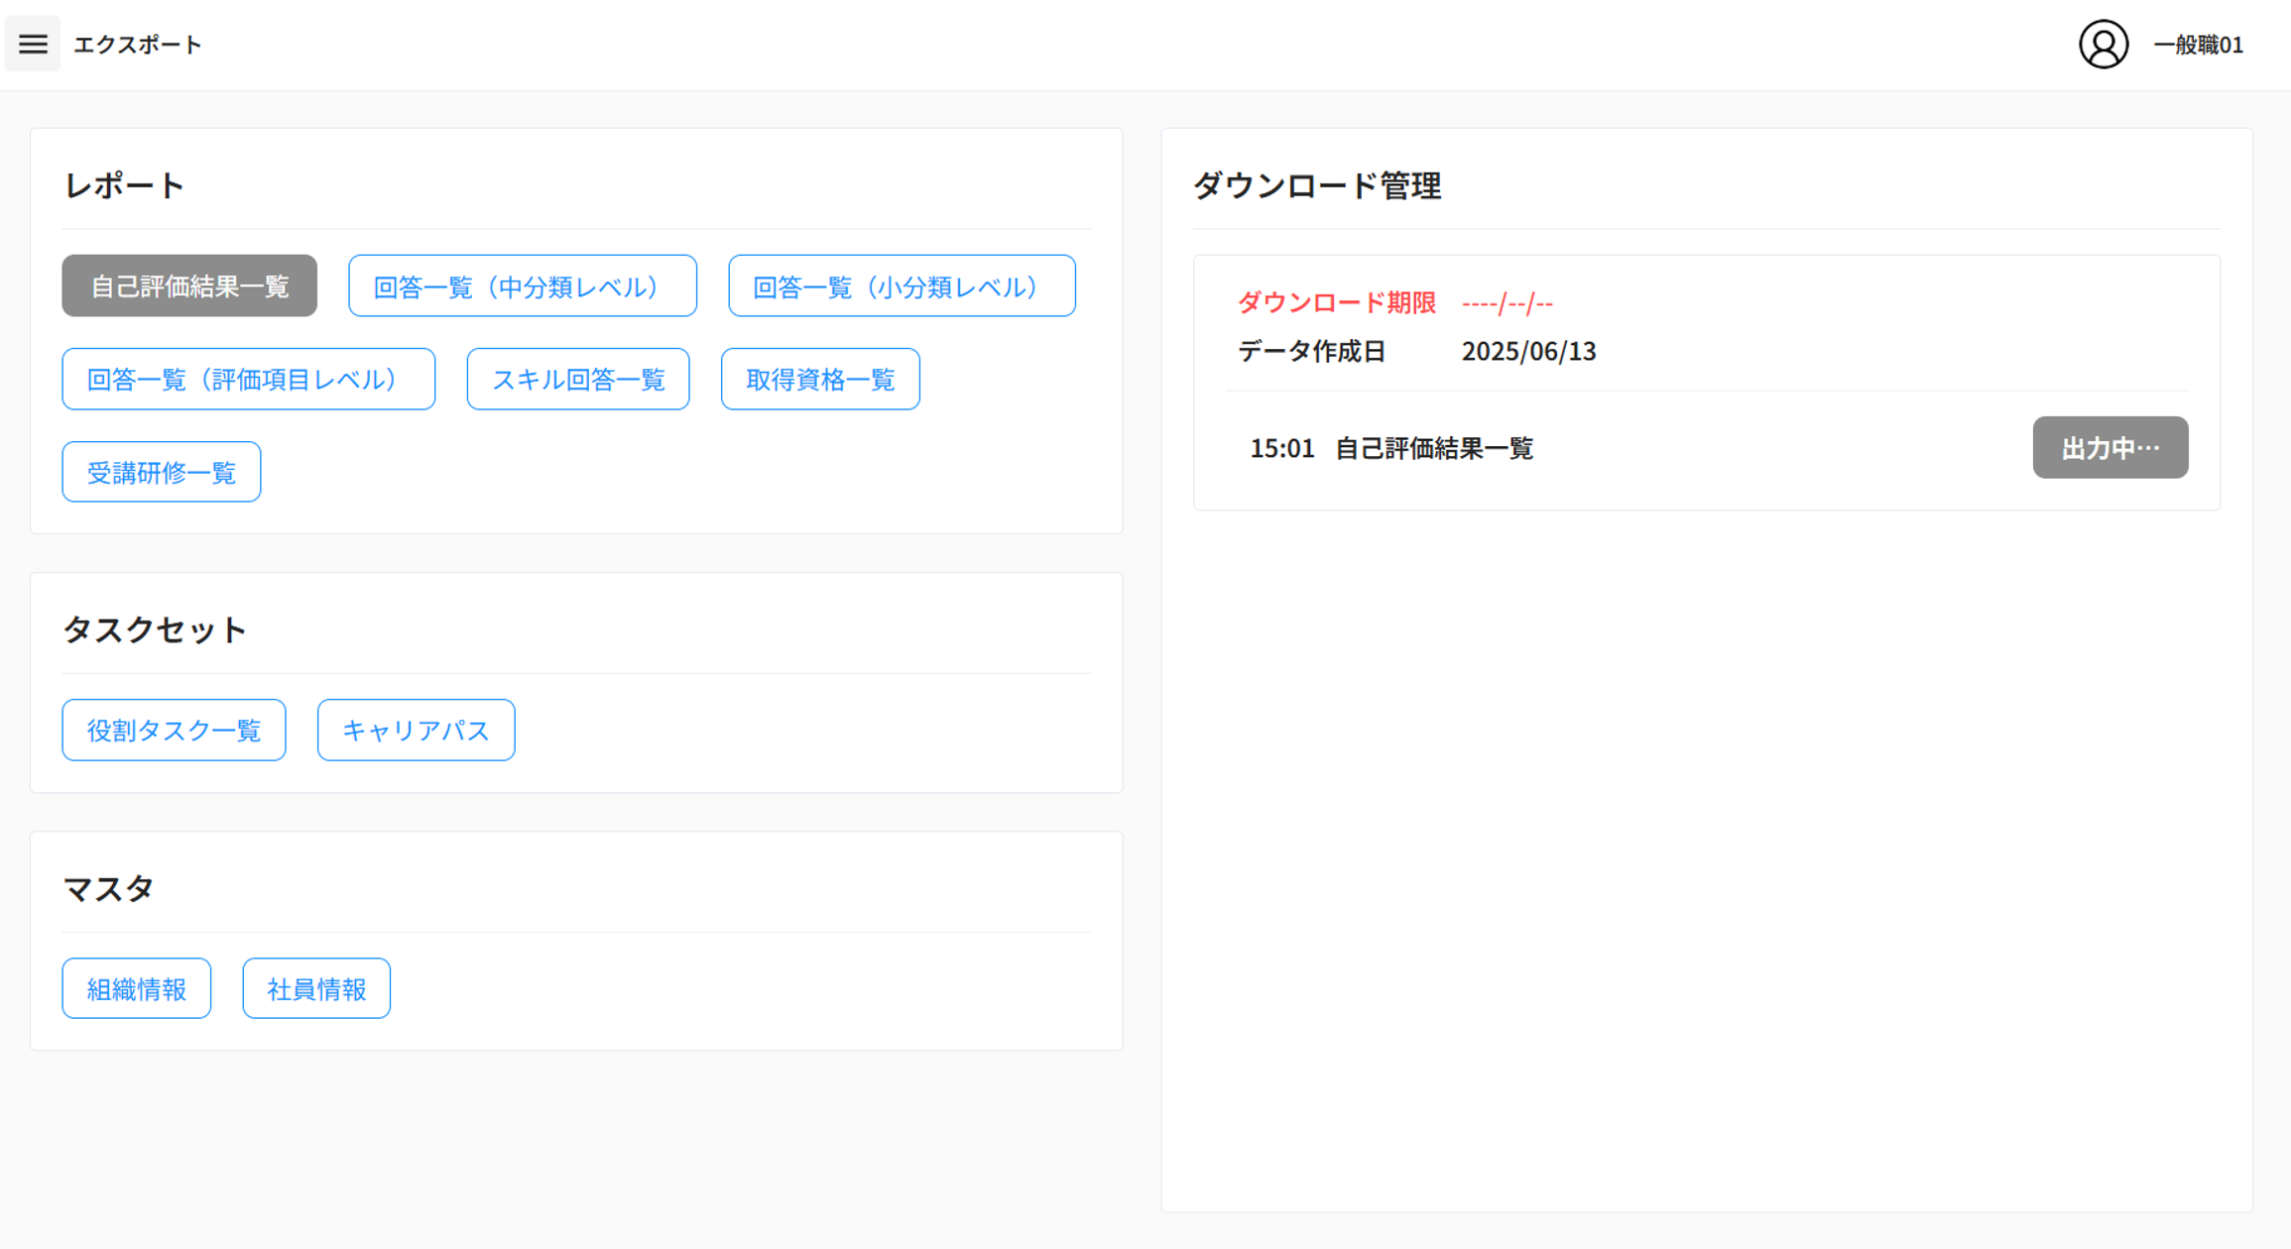Click the ダウンロード期限 label
This screenshot has height=1249, width=2291.
1337,303
